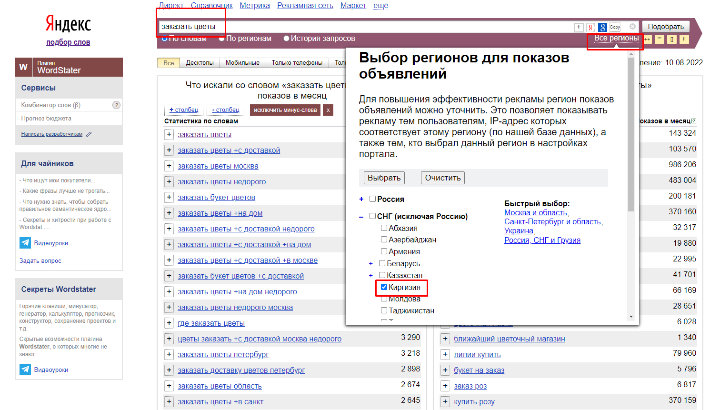This screenshot has height=410, width=710.
Task: Open Метрика in the top navigation
Action: pyautogui.click(x=255, y=6)
